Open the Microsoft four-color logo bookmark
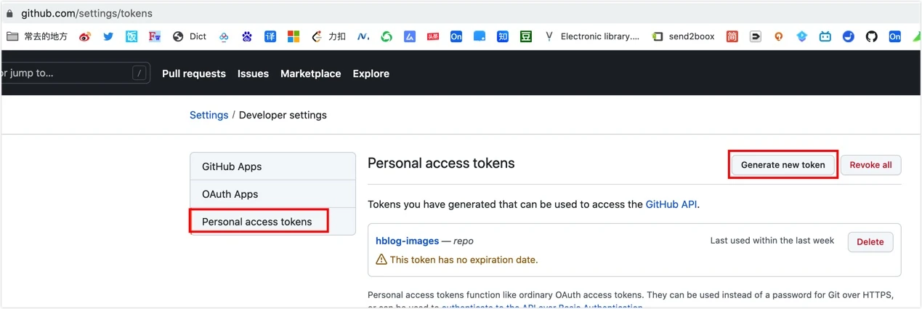Image resolution: width=922 pixels, height=309 pixels. 294,36
